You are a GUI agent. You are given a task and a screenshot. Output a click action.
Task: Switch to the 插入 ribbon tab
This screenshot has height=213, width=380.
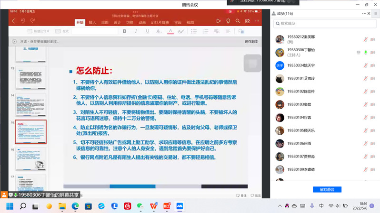(92, 22)
